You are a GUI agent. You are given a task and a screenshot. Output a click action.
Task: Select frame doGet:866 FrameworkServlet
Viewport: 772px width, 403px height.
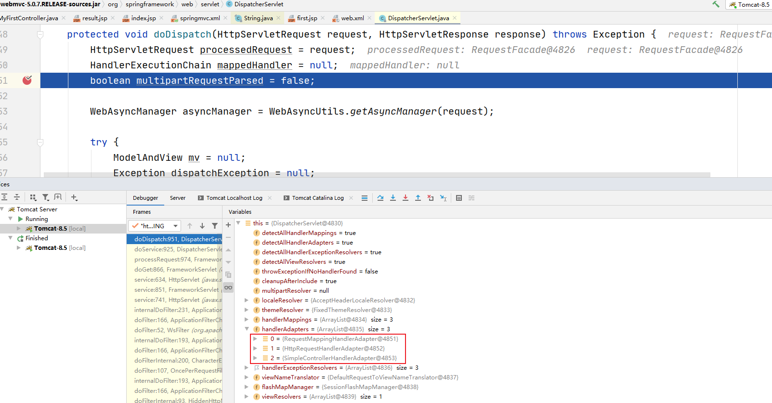tap(174, 270)
